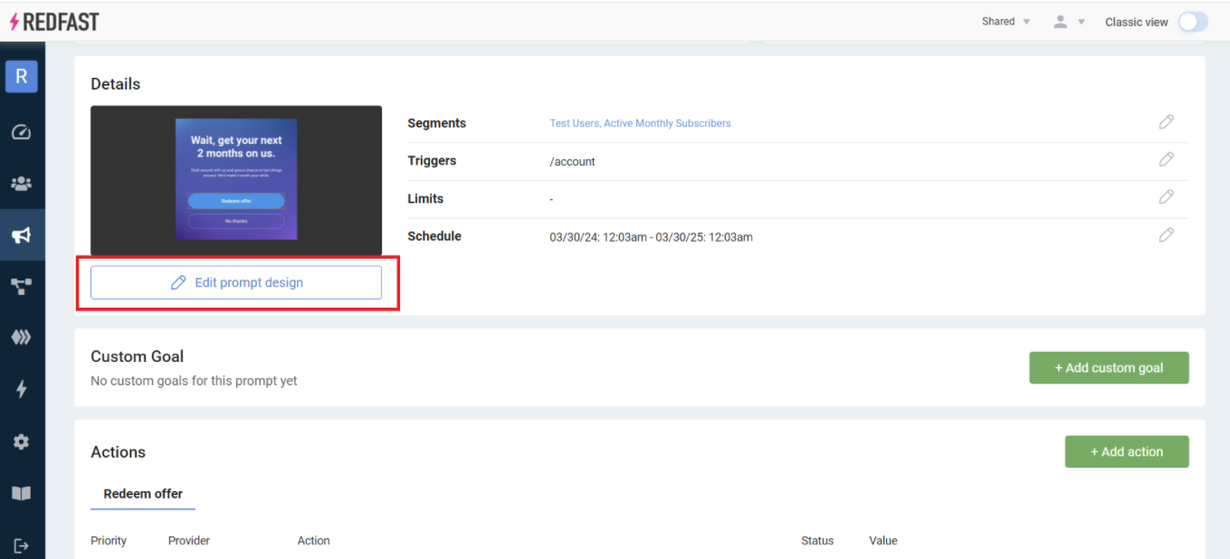Open the user account dropdown
1230x559 pixels.
click(1069, 22)
